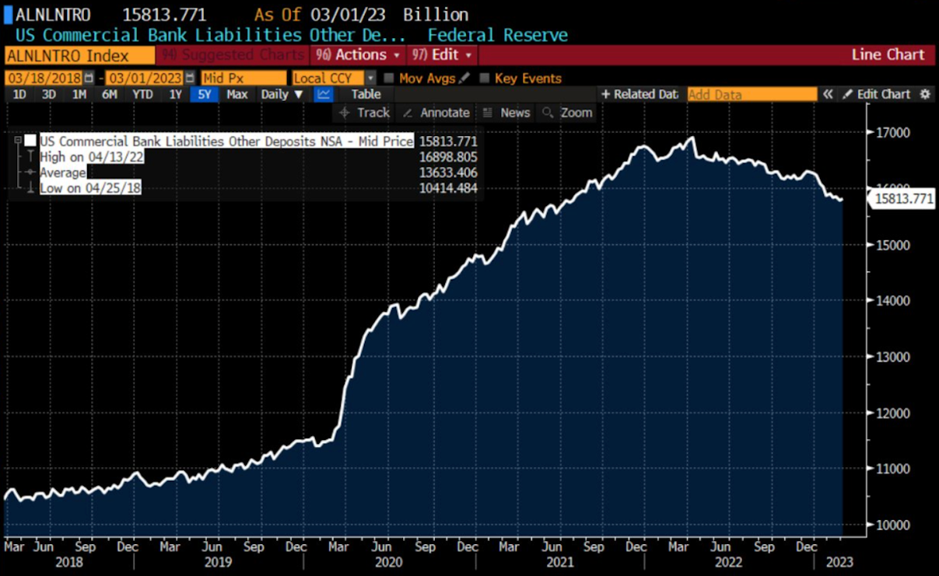Open the Daily periodicity dropdown
939x576 pixels.
[x=282, y=94]
